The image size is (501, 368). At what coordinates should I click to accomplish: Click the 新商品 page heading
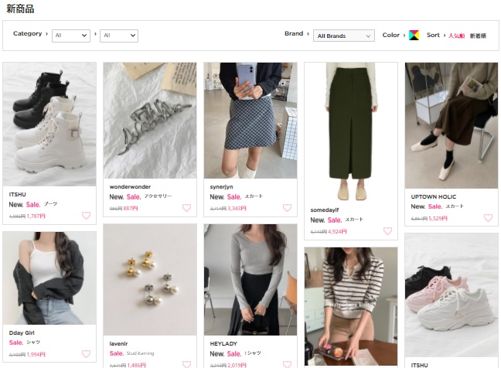(20, 9)
